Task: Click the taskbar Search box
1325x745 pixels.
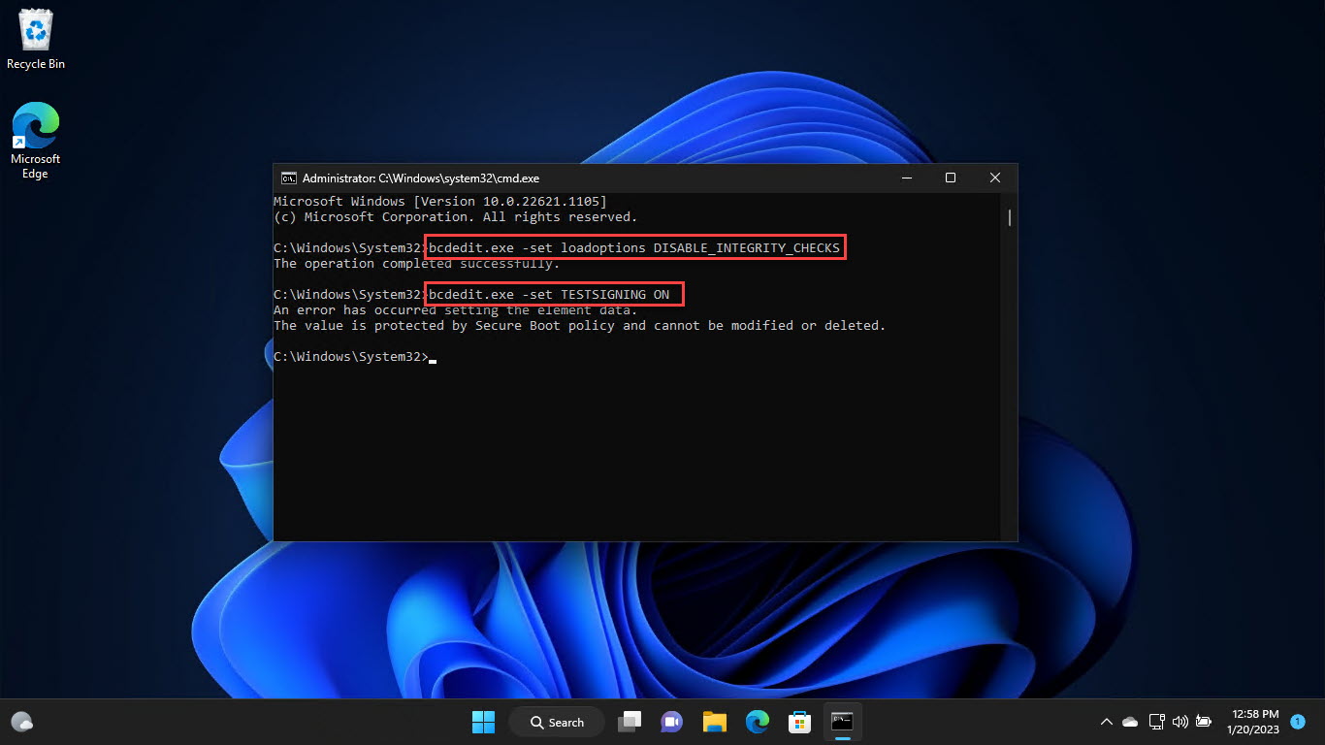Action: [556, 722]
